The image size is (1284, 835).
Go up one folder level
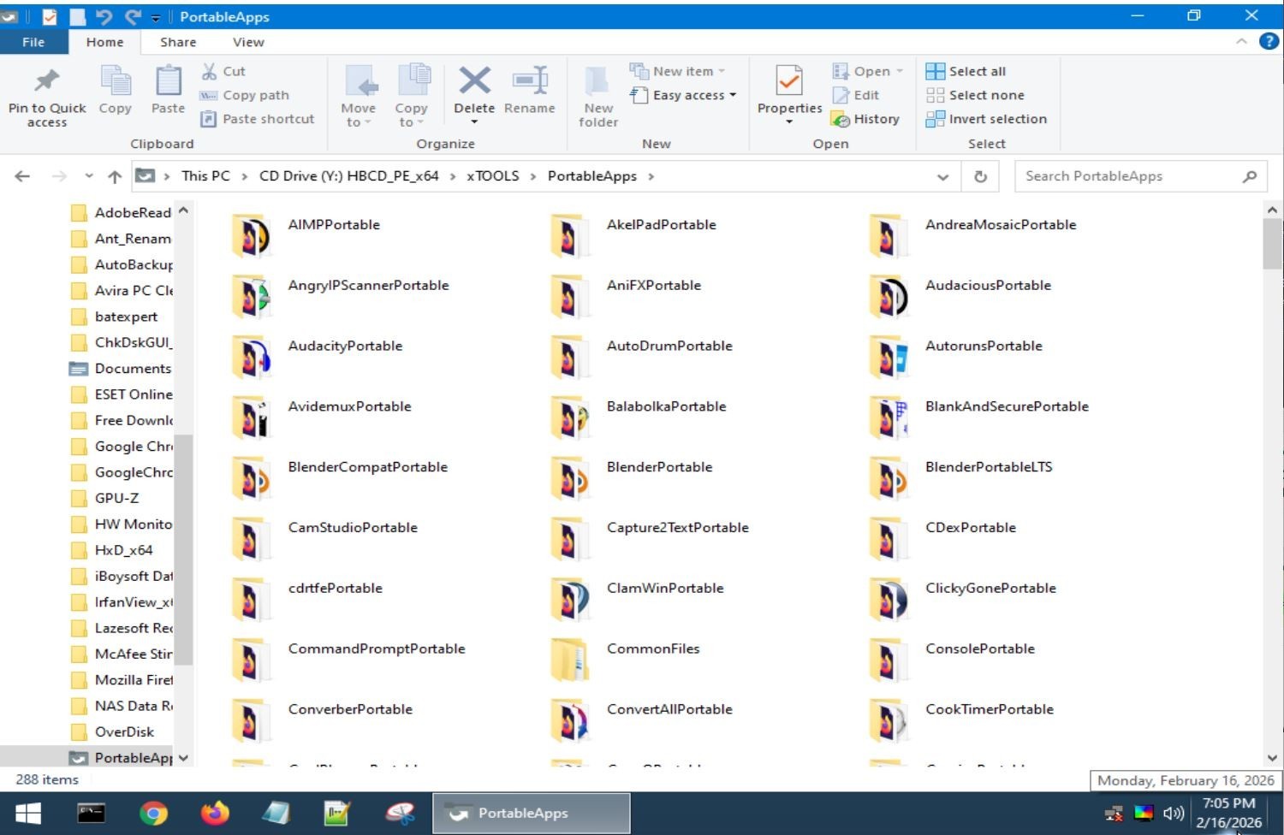point(115,176)
